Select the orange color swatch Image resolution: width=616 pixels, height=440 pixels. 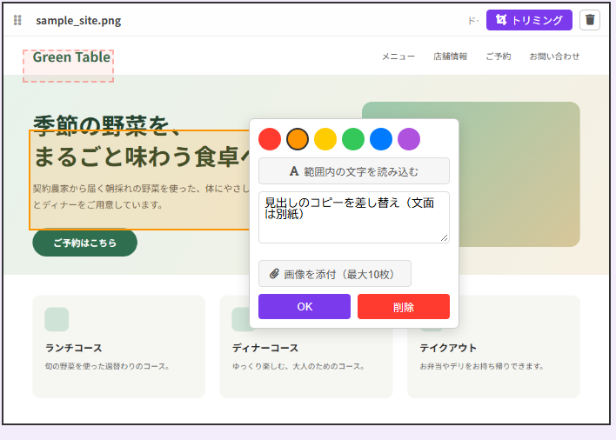coord(298,139)
